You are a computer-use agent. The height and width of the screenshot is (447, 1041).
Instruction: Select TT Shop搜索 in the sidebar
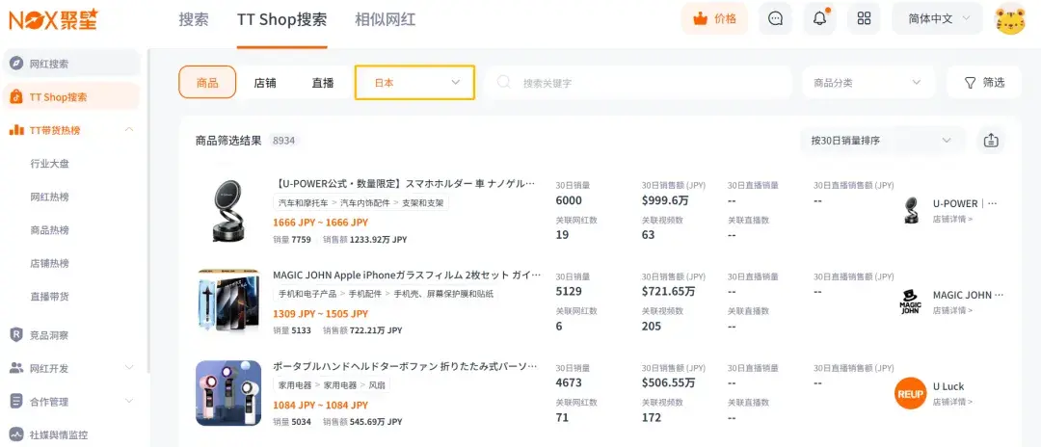click(x=71, y=97)
